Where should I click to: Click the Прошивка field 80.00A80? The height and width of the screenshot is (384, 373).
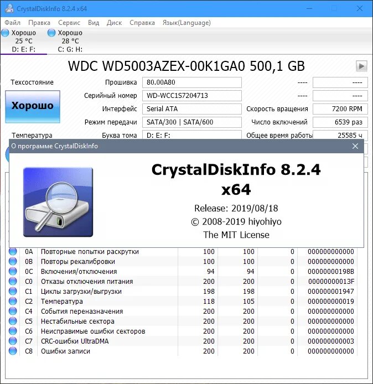192,82
